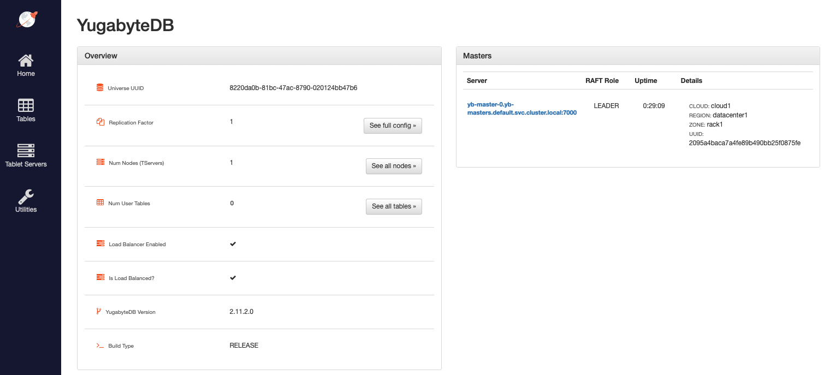Click the Build Type terminal icon
The image size is (824, 375).
(100, 346)
